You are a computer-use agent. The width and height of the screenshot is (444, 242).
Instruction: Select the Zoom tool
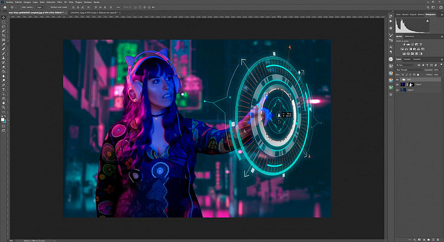[x=4, y=108]
